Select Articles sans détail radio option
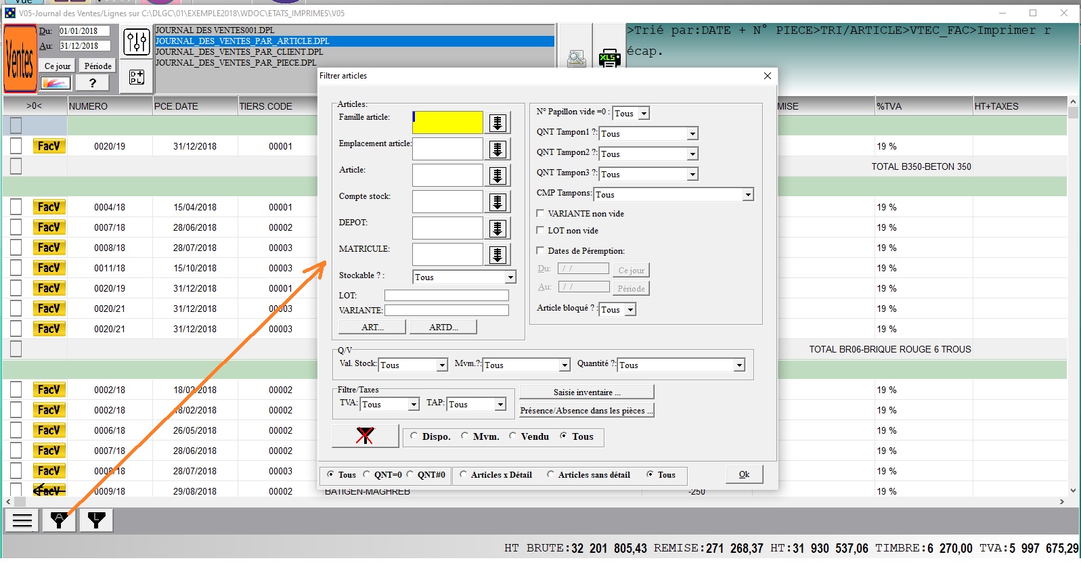Image resolution: width=1081 pixels, height=565 pixels. [x=550, y=474]
